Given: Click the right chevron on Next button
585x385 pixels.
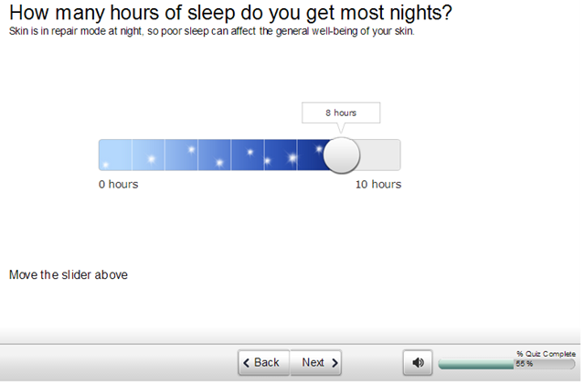Looking at the screenshot, I should coord(335,363).
